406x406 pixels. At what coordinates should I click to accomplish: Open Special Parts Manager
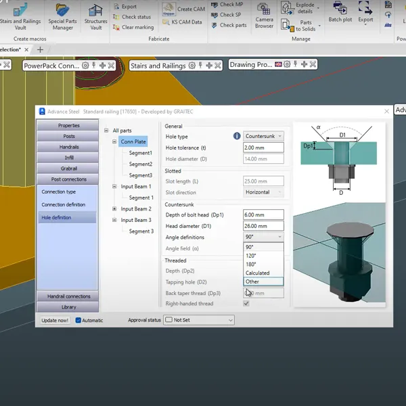(62, 17)
